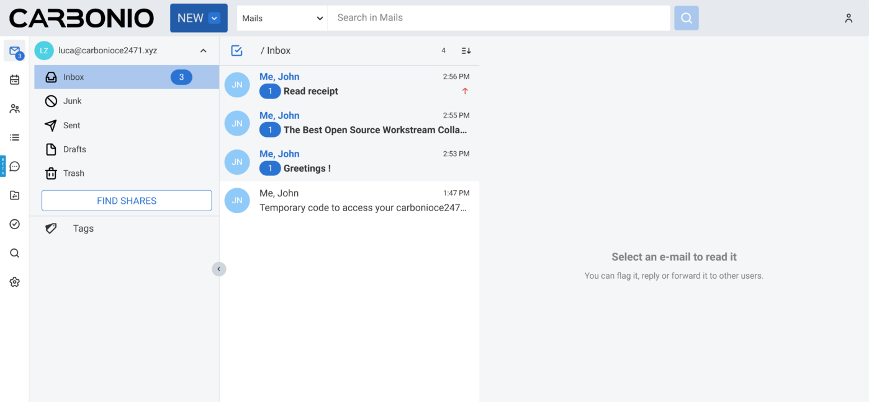Click the FIND SHARES button
This screenshot has height=402, width=869.
(x=127, y=201)
